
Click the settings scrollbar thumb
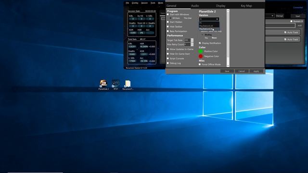coord(228,35)
